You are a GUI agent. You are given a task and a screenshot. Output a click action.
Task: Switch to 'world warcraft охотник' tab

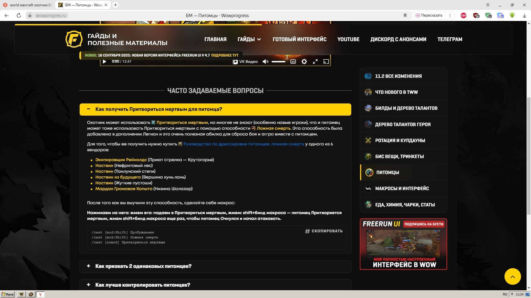point(28,5)
